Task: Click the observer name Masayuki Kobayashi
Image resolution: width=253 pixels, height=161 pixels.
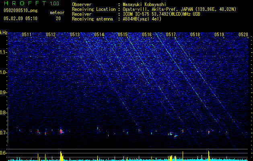Action: pos(144,4)
